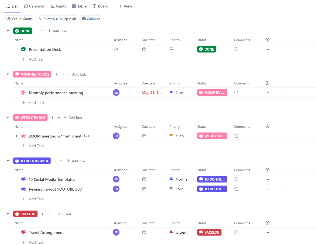
Task: Set due date for Research about YOUTUBE SEO
Action: tap(144, 189)
